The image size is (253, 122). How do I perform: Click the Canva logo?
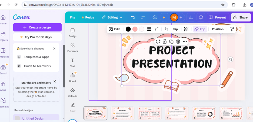point(21,17)
